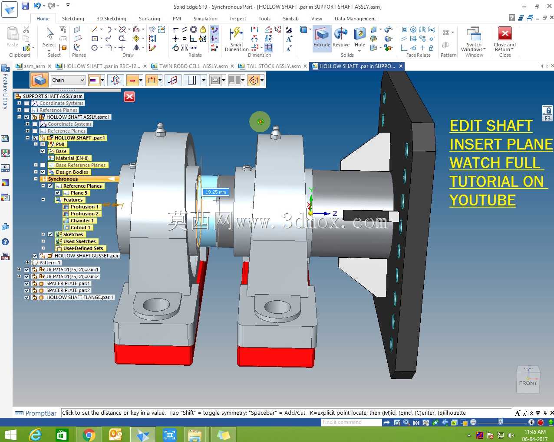Expand the Used Sketches node
554x442 pixels.
tap(43, 241)
